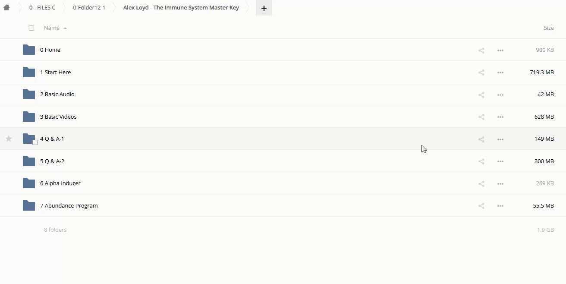The image size is (566, 284).
Task: Click the Alex Loyd Immune System breadcrumb
Action: pyautogui.click(x=181, y=8)
